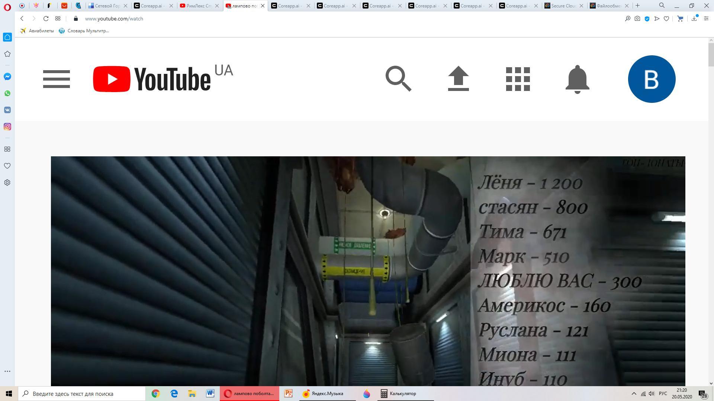Click the address bar URL youtube.com/watch
Screen dimensions: 714x401
point(114,19)
